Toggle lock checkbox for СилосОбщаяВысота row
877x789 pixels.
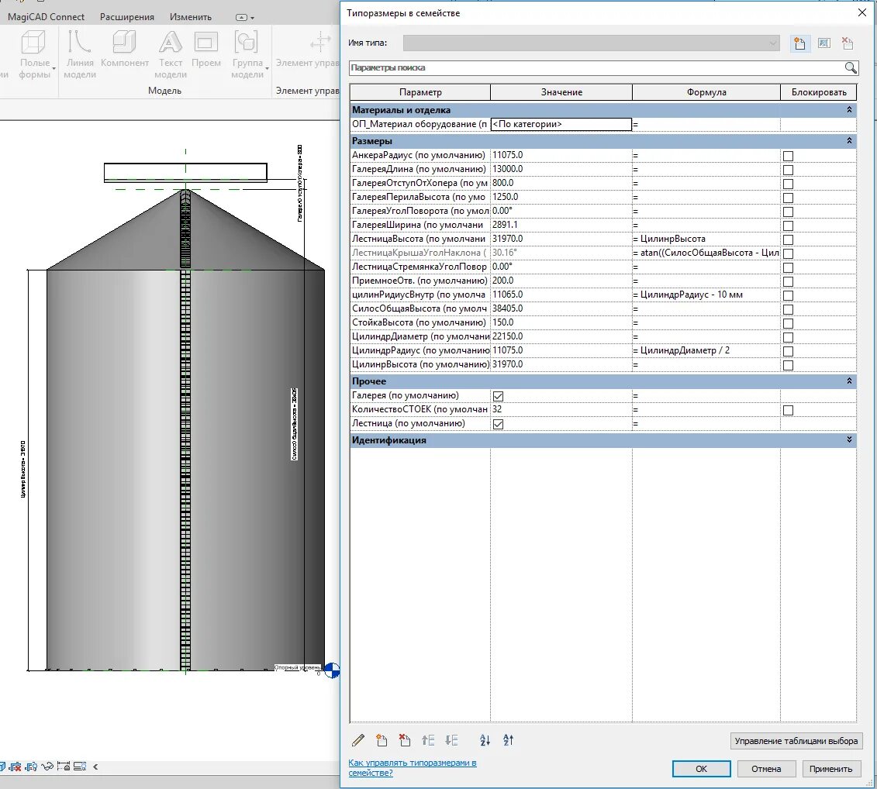pyautogui.click(x=788, y=310)
